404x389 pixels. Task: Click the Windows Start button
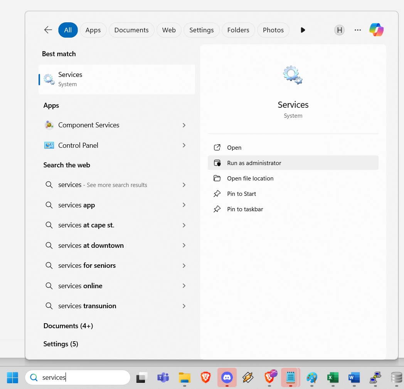tap(12, 377)
